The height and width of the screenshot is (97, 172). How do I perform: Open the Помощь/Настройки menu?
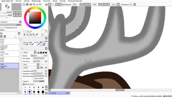pyautogui.click(x=75, y=1)
